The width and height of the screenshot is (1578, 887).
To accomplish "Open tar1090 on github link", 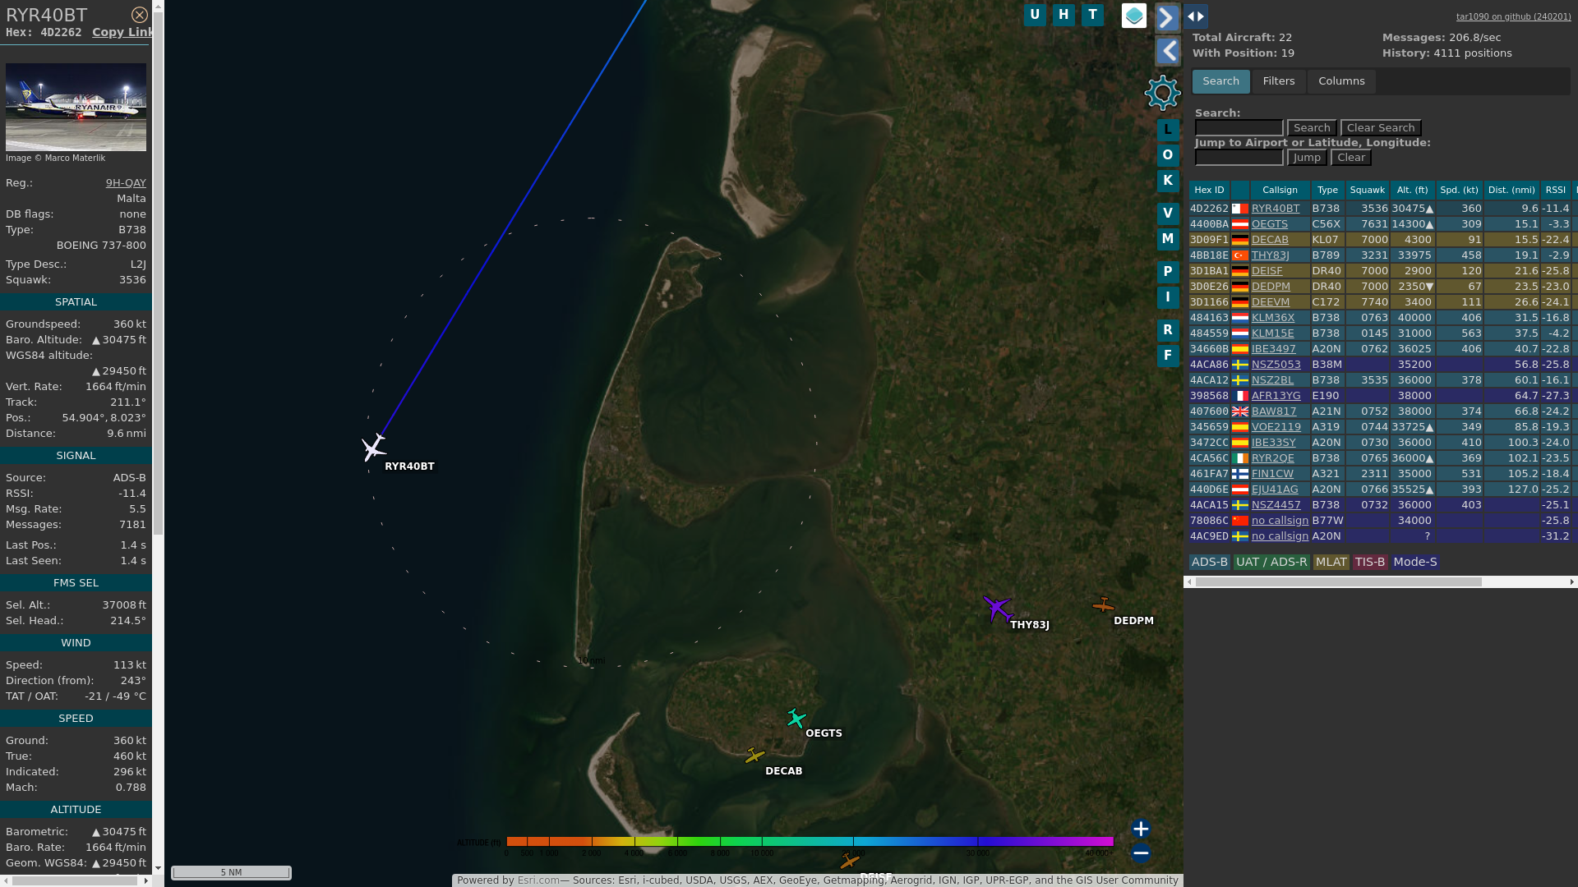I will click(1514, 16).
